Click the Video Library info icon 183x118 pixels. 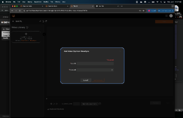pos(27,27)
